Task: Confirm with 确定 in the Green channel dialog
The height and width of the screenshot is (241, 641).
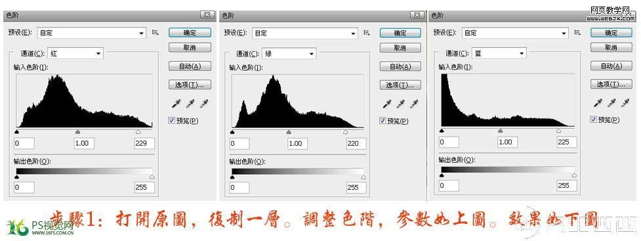Action: coord(400,33)
